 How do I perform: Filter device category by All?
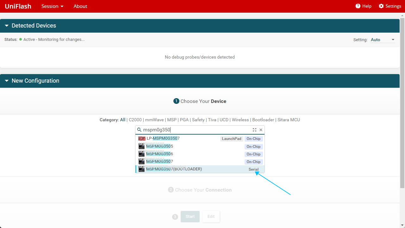(x=123, y=120)
